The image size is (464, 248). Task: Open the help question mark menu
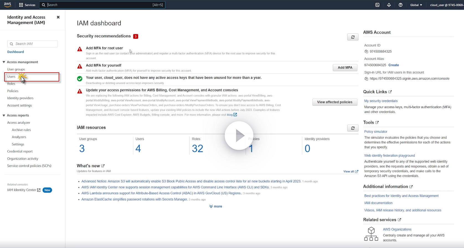coord(401,5)
